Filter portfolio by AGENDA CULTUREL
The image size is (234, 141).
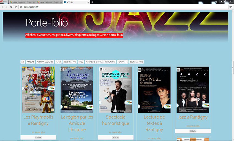(45, 62)
